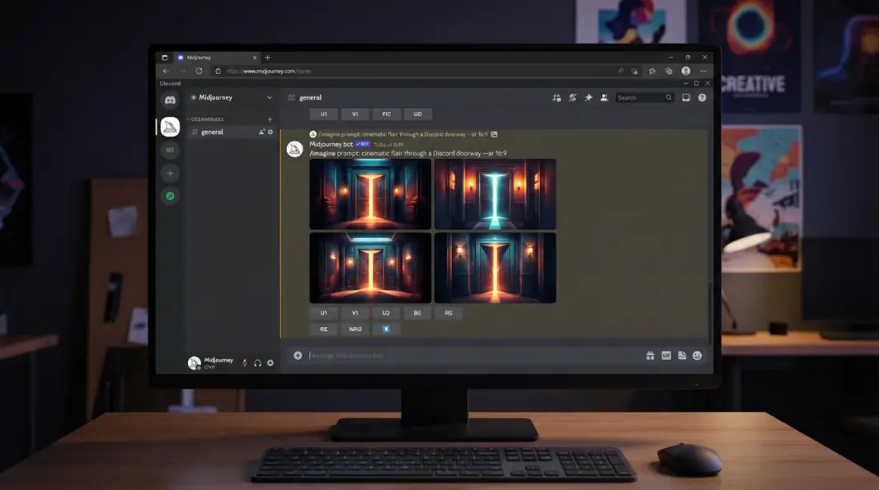Click the Explore servers compass icon
This screenshot has height=490, width=879.
(x=170, y=196)
